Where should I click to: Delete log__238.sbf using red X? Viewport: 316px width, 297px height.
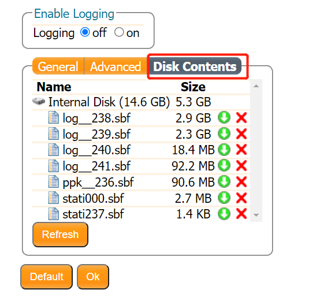(241, 117)
